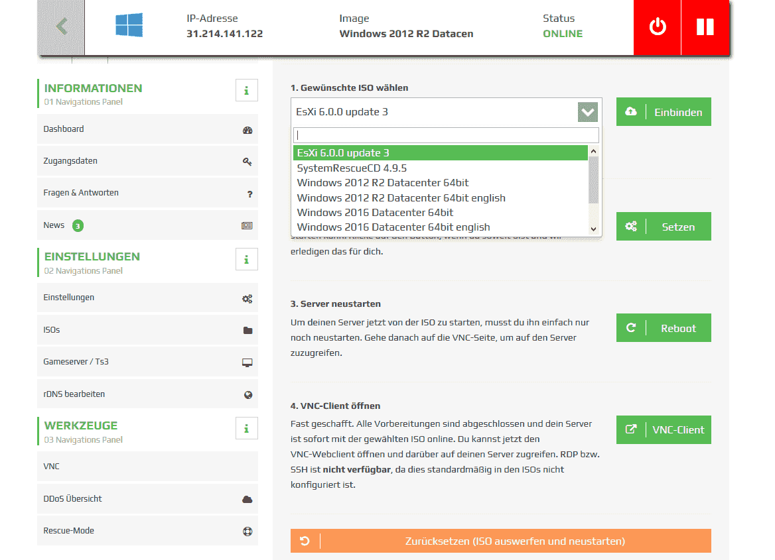Open info icon beside EINSTELLUNGEN heading

[x=247, y=260]
